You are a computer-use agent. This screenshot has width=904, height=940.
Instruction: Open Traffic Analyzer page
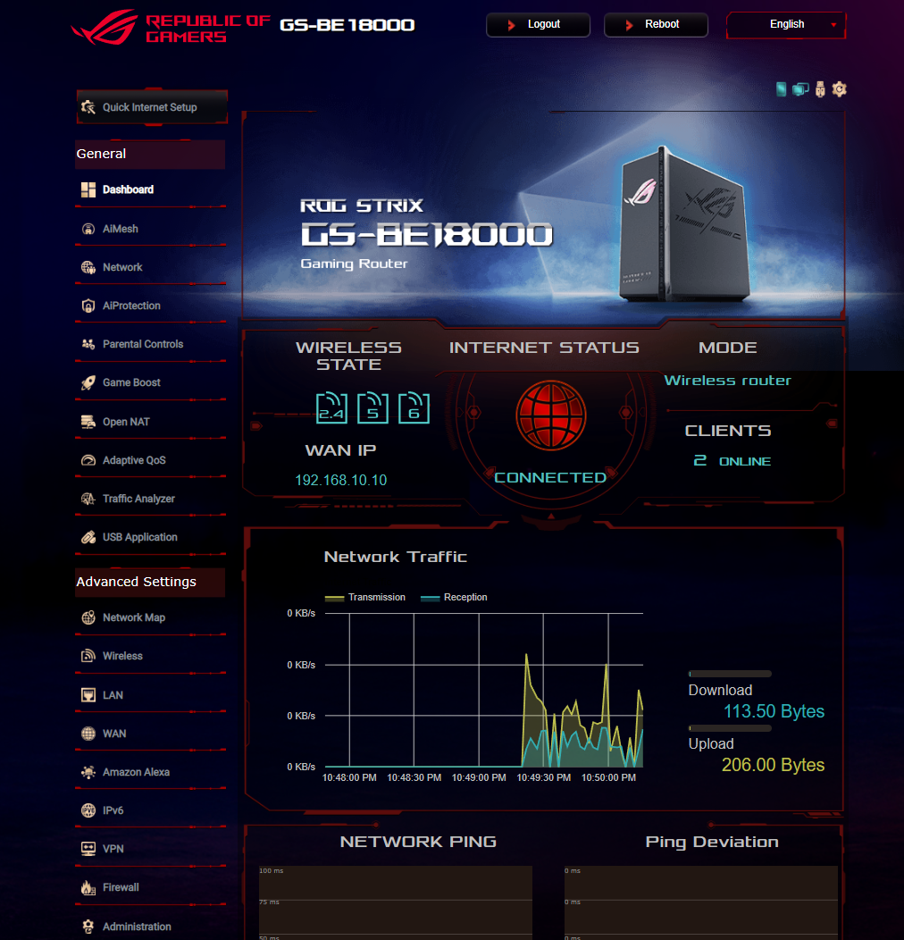tap(138, 499)
